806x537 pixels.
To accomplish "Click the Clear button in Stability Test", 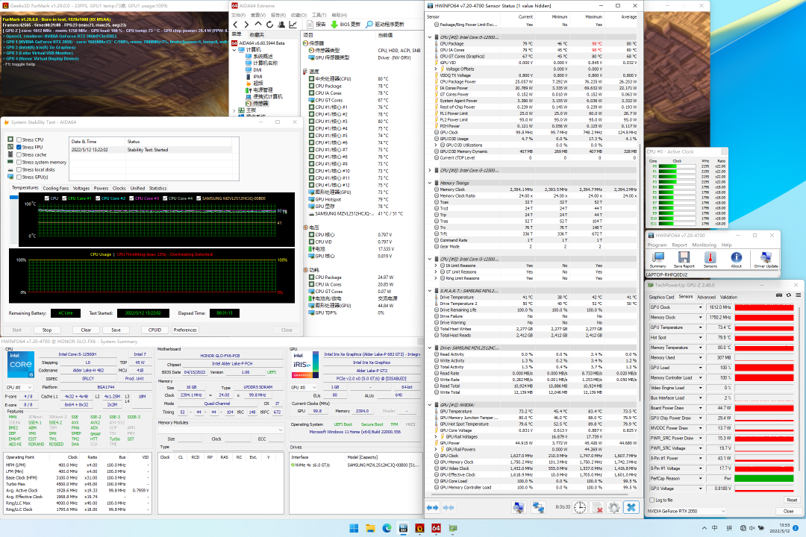I will [86, 330].
